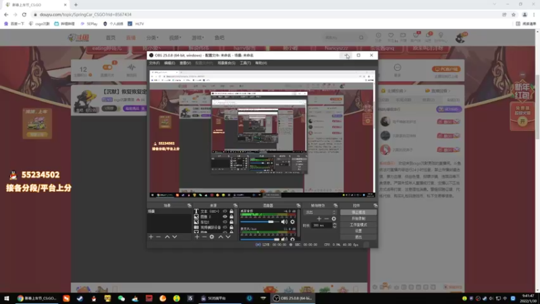Click 鱼吧 link on Douyu navigation bar
The image size is (540, 304).
[x=219, y=38]
